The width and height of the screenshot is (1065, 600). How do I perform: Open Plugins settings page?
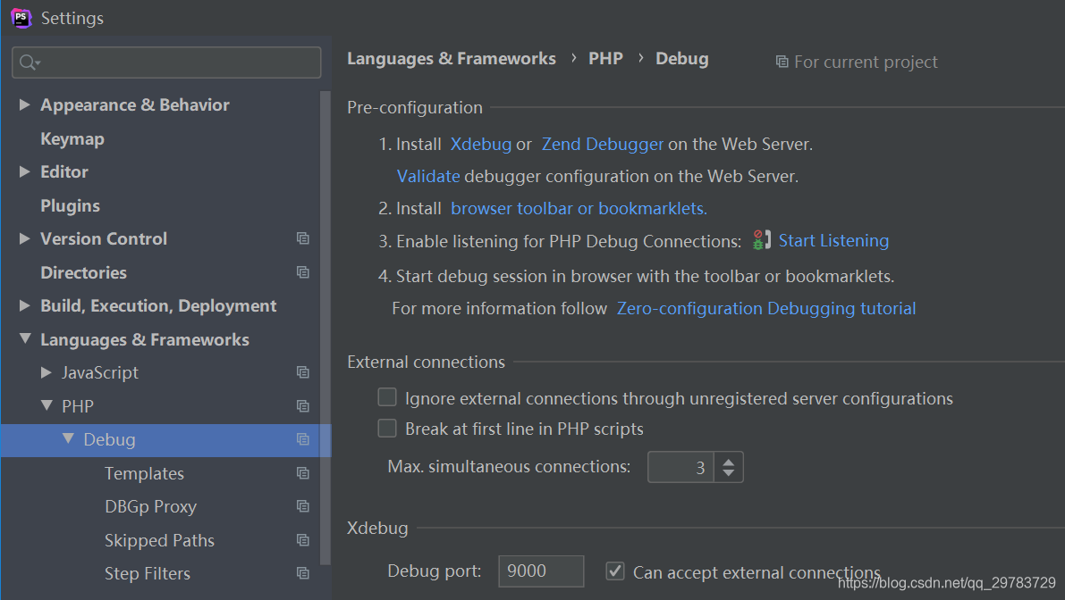[70, 205]
